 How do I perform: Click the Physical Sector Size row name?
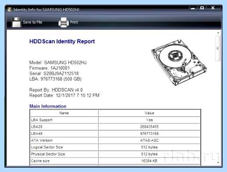[48, 154]
